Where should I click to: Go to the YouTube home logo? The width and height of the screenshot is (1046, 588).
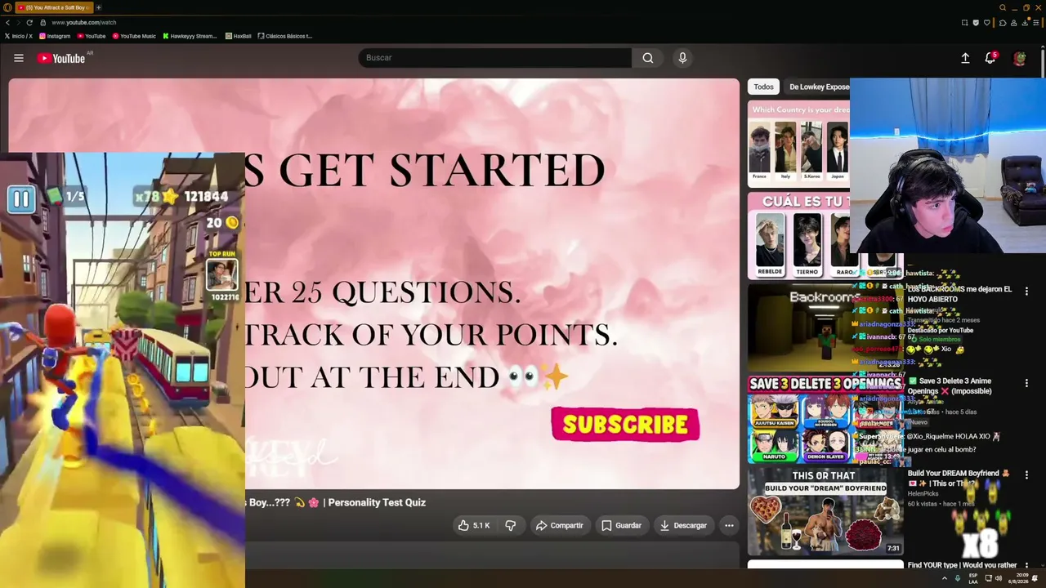click(x=61, y=58)
